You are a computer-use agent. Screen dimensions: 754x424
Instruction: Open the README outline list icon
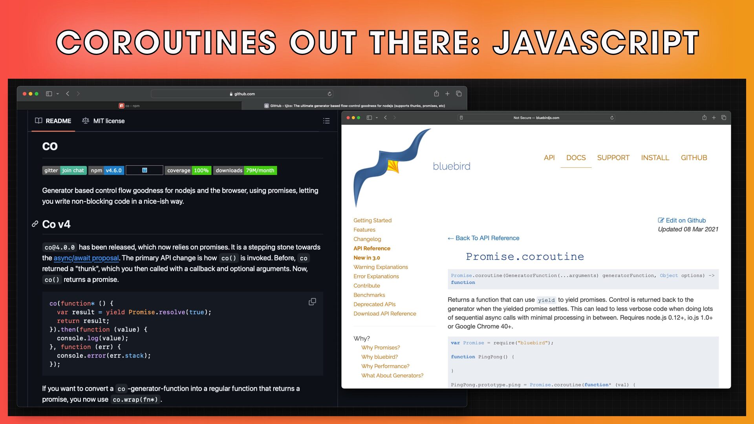click(x=326, y=121)
